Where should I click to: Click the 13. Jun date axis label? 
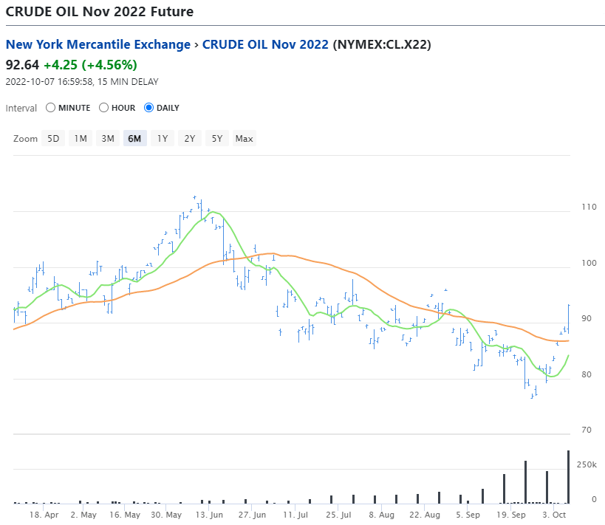pos(209,515)
